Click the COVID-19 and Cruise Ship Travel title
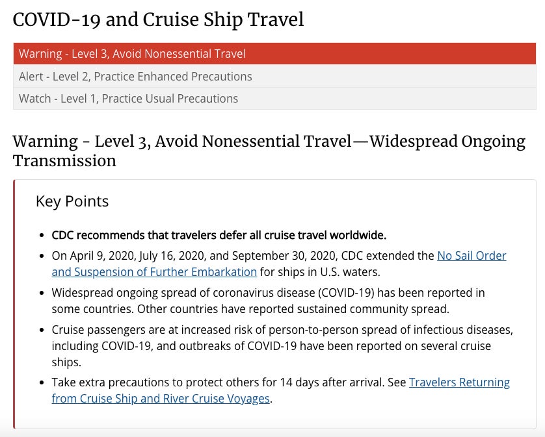This screenshot has height=437, width=545. pos(158,19)
